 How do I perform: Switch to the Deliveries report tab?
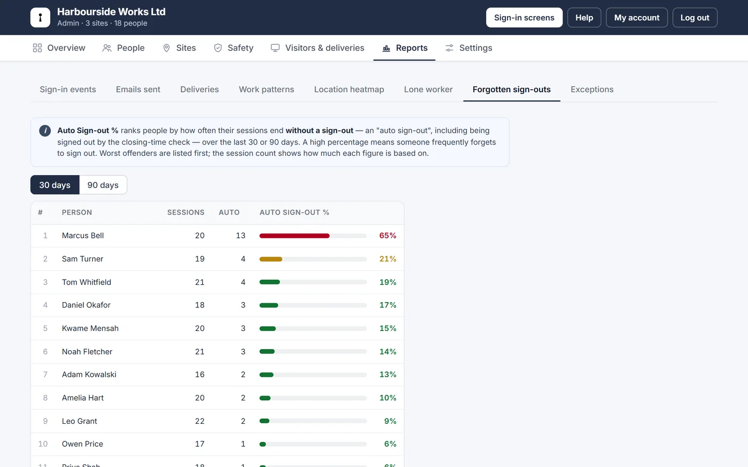tap(199, 90)
